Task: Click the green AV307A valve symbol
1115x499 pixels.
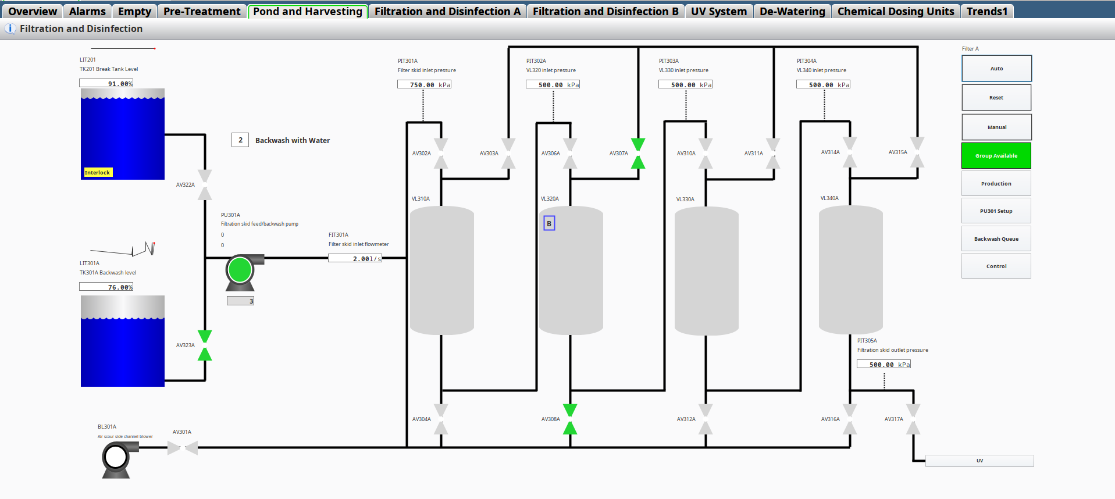Action: tap(638, 153)
